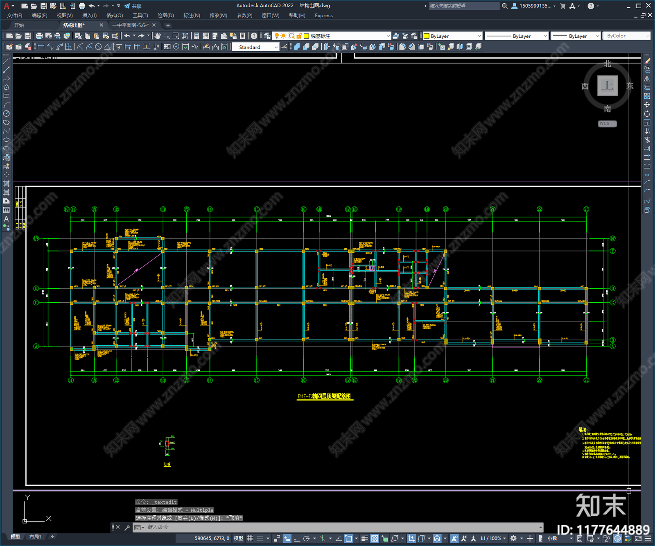Image resolution: width=655 pixels, height=546 pixels.
Task: Select the Fillet tool
Action: pos(647,193)
